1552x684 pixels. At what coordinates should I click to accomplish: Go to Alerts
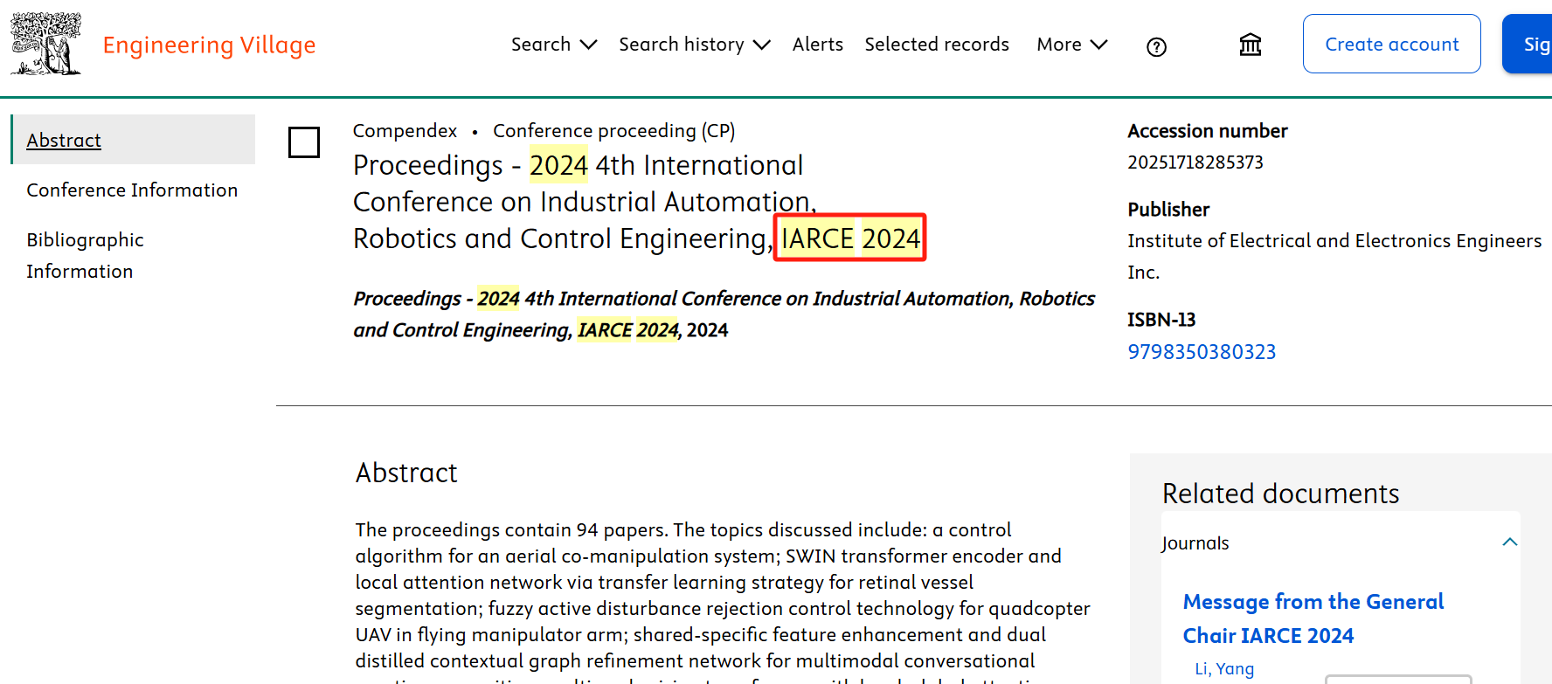817,45
